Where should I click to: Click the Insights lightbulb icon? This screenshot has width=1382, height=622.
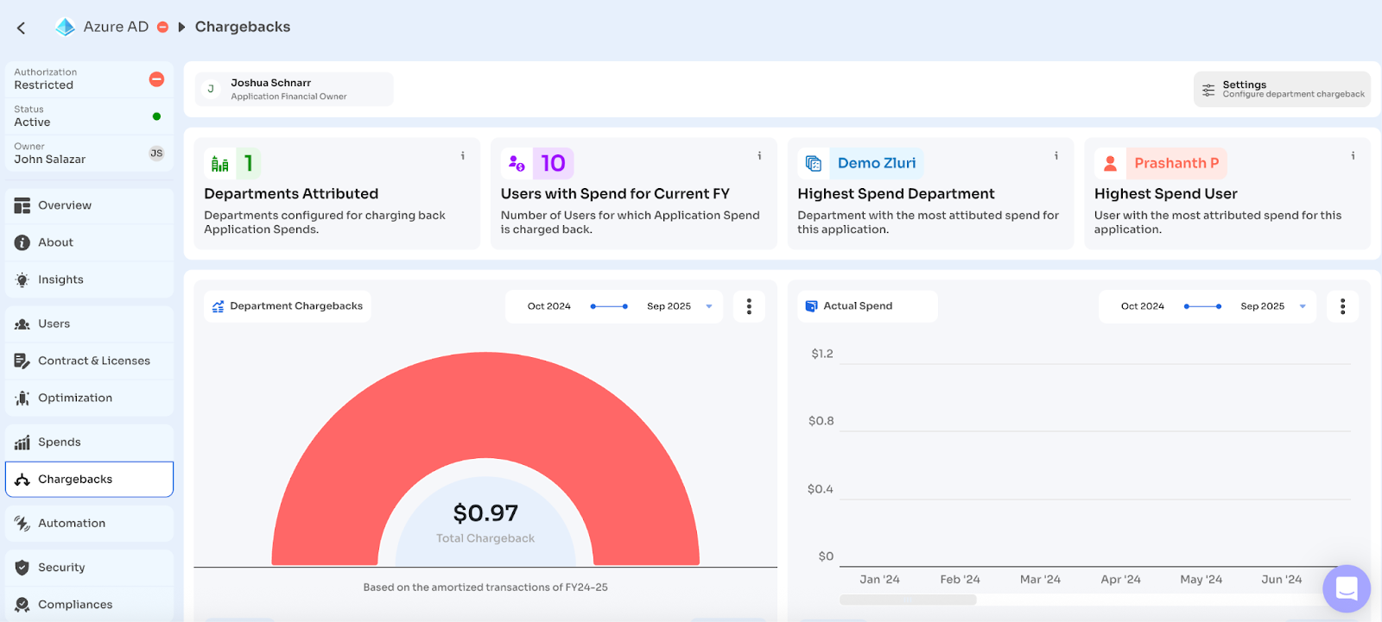point(22,280)
